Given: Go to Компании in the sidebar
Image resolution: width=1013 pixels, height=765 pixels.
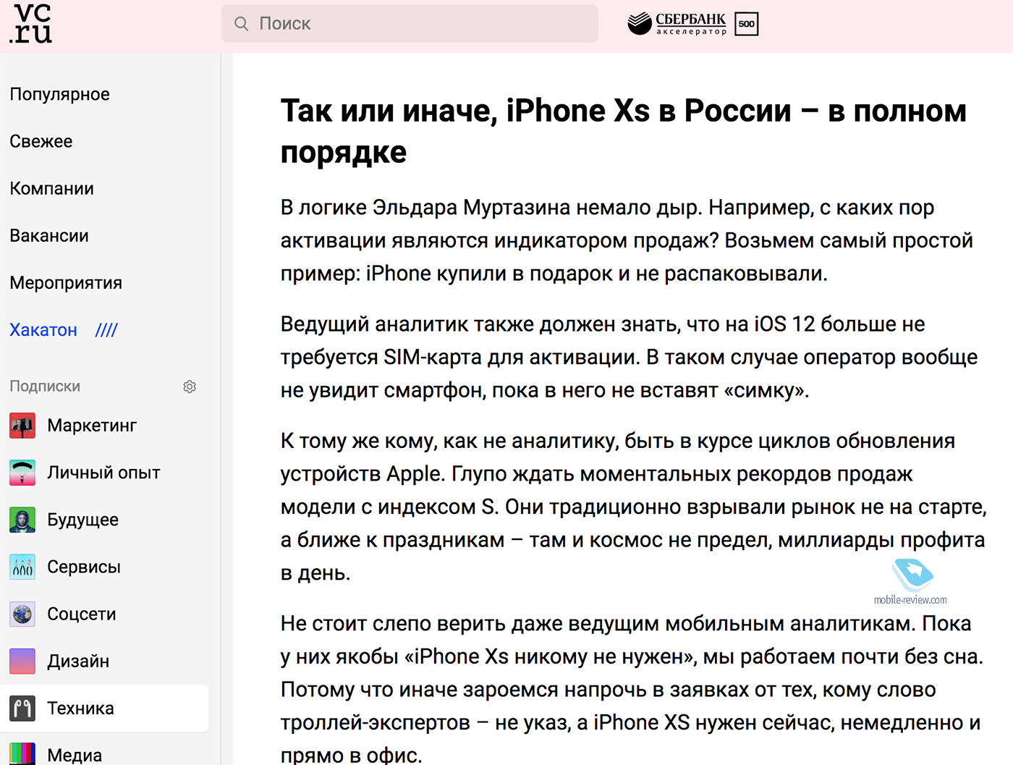Looking at the screenshot, I should coord(52,188).
